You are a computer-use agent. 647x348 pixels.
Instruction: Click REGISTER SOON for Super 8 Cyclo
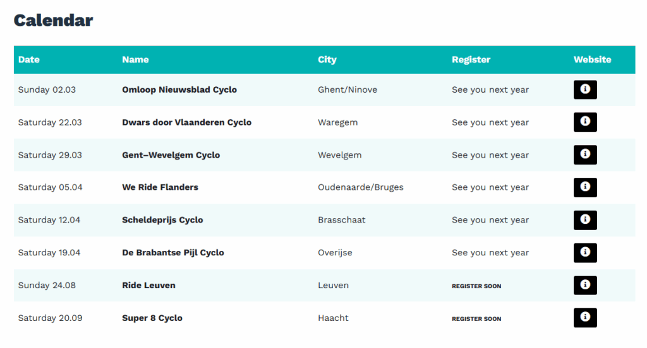coord(476,319)
